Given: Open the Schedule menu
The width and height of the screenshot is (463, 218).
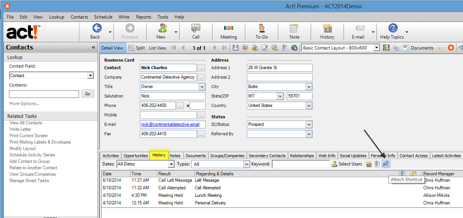Looking at the screenshot, I should click(103, 17).
